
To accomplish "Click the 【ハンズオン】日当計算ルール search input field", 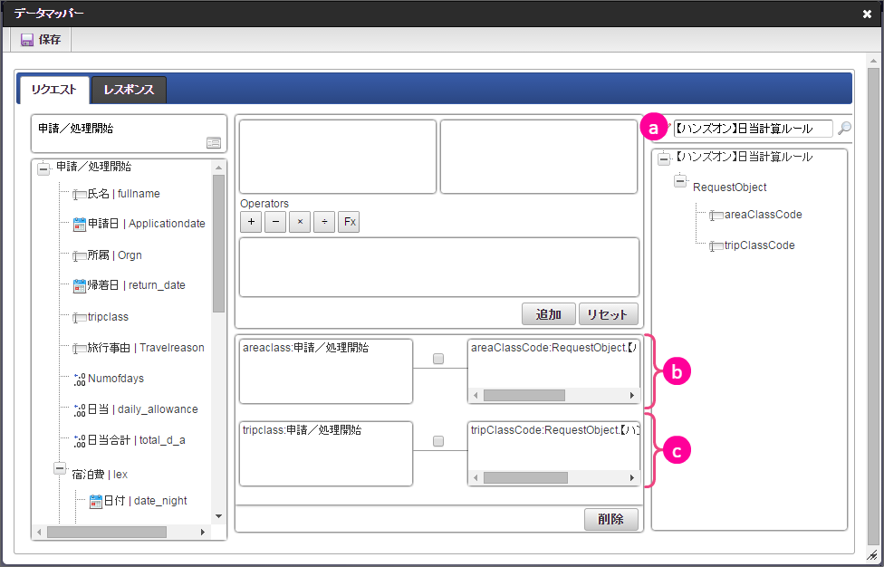I will 753,129.
